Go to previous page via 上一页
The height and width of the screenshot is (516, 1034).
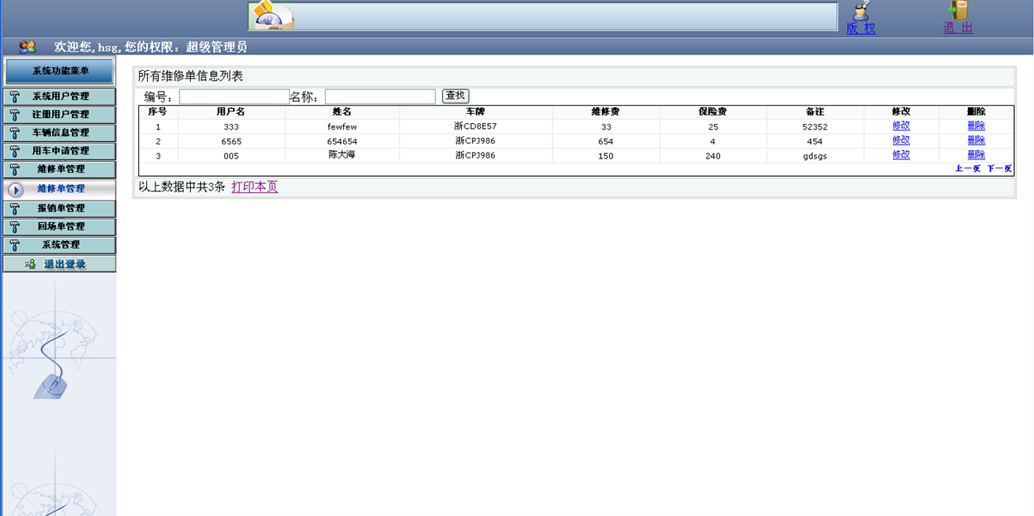[968, 168]
